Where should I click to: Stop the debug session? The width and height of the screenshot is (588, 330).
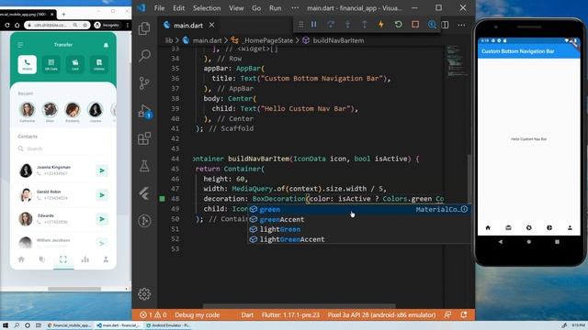[x=415, y=25]
